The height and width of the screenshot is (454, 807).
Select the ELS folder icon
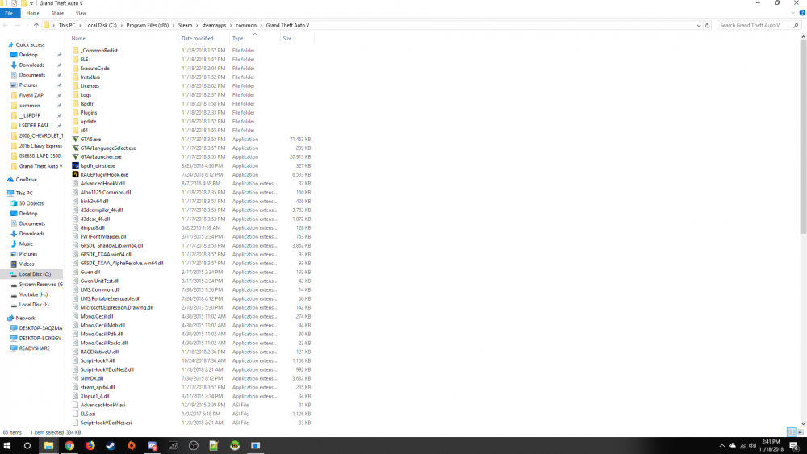tap(75, 59)
